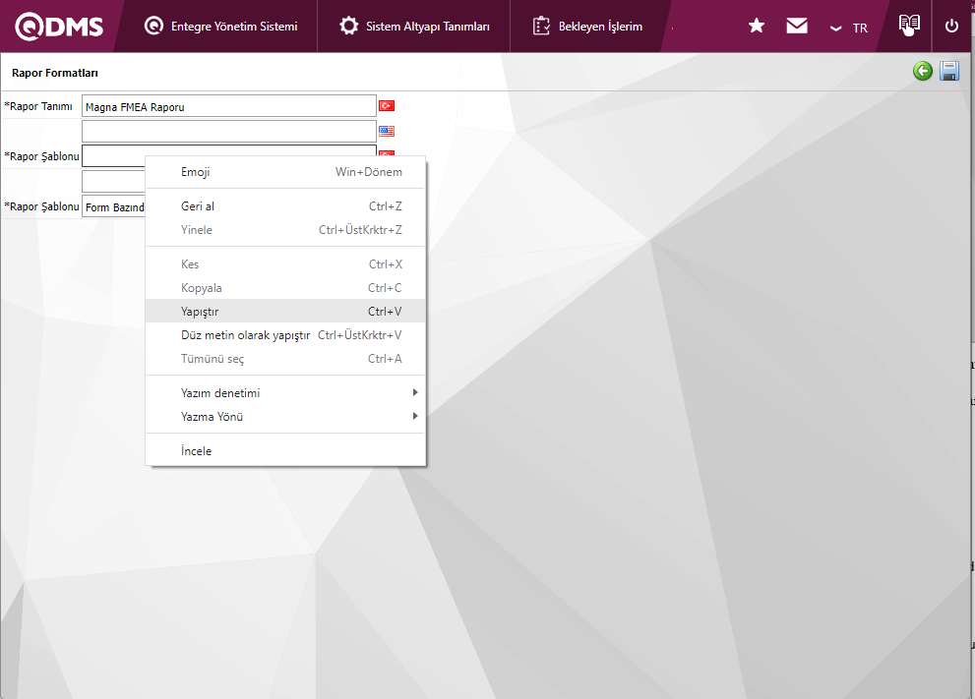
Task: Choose Kopyala in context menu
Action: (285, 288)
